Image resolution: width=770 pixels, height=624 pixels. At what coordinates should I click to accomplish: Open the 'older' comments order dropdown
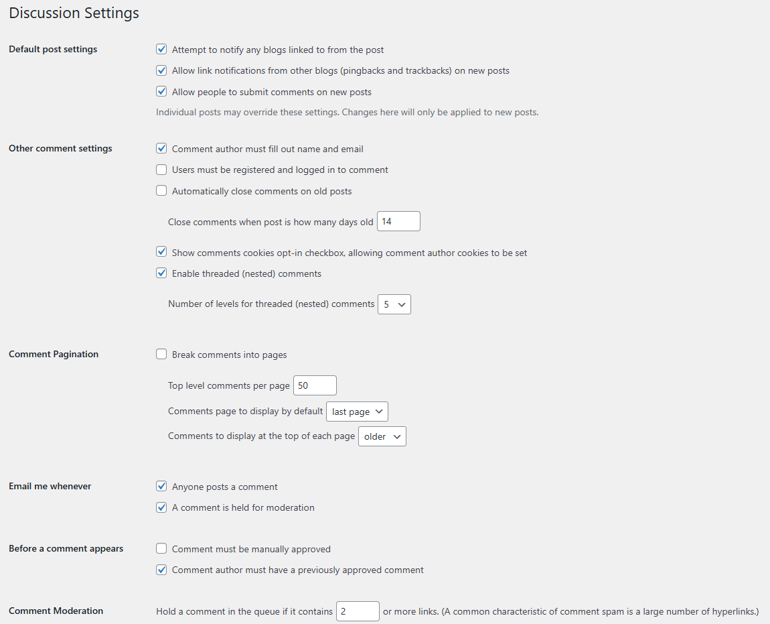point(382,436)
